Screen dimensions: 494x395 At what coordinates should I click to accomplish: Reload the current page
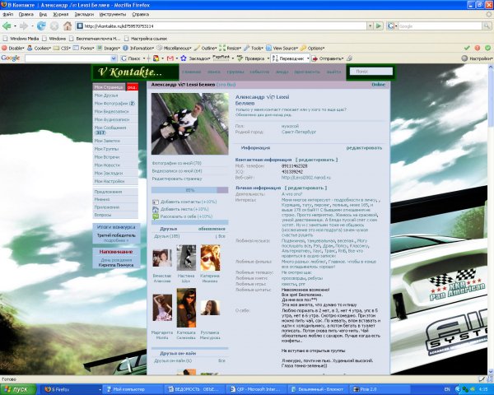tap(41, 26)
